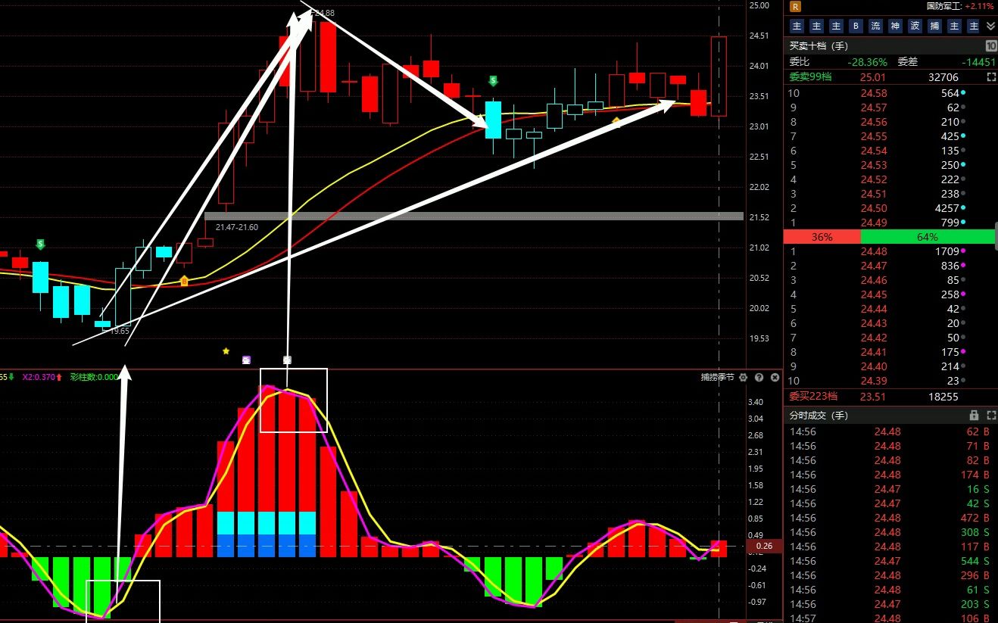Click the 彩柱数:0.000 indicator label

(94, 377)
